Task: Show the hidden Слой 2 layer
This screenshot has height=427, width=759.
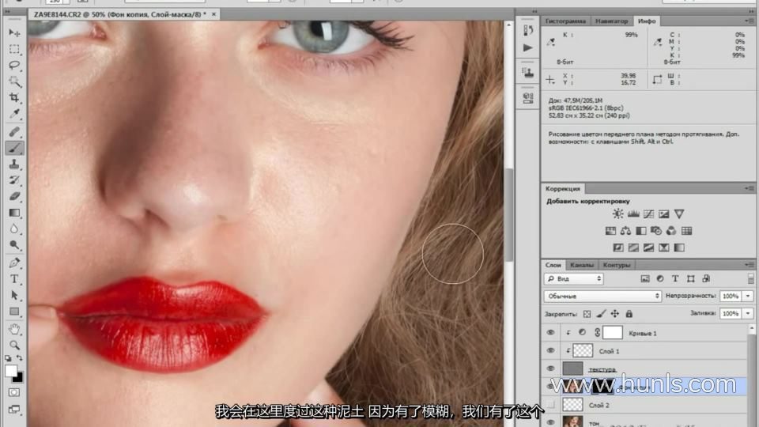Action: click(550, 404)
